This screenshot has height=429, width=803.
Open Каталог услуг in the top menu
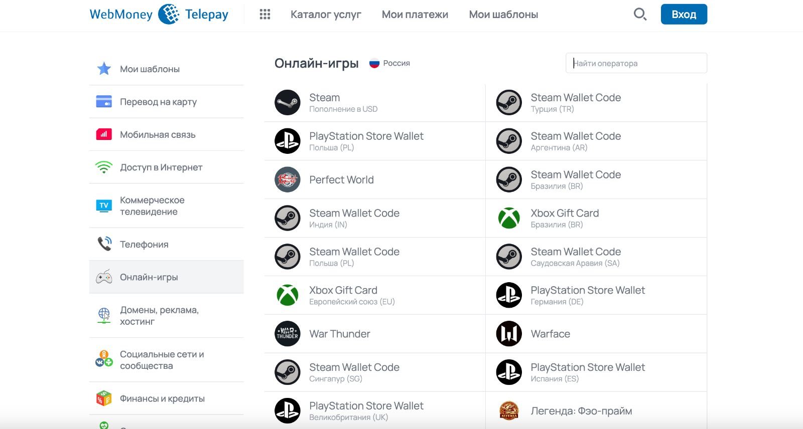click(x=326, y=15)
